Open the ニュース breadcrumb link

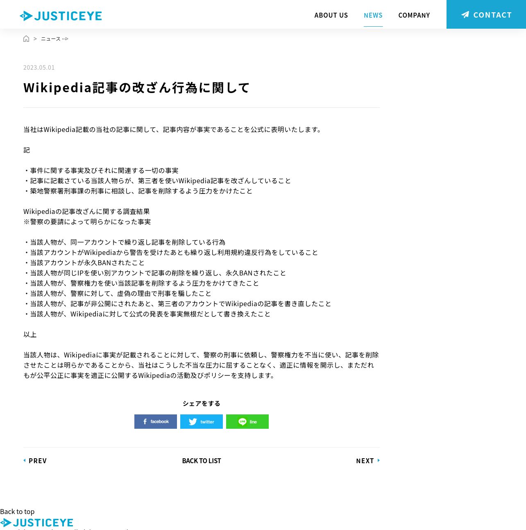pos(51,39)
